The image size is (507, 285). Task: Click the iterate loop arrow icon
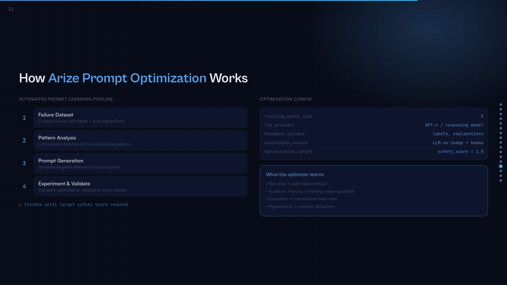pos(20,205)
